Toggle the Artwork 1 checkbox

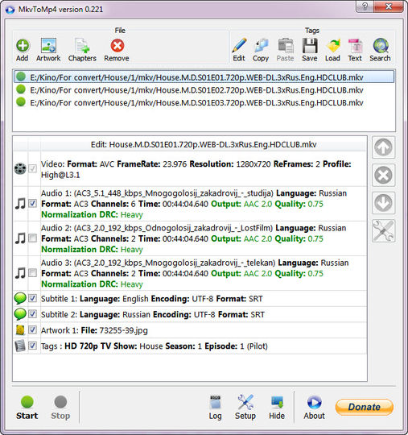(x=33, y=329)
